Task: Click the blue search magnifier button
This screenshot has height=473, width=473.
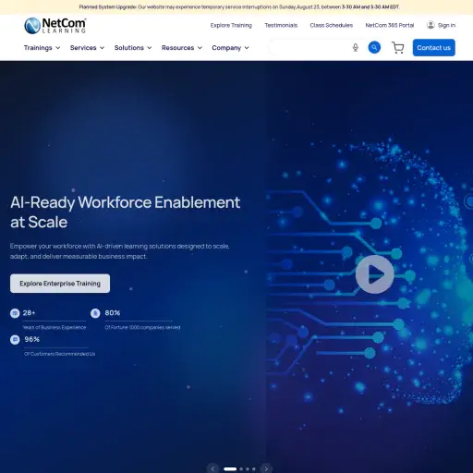Action: point(374,47)
